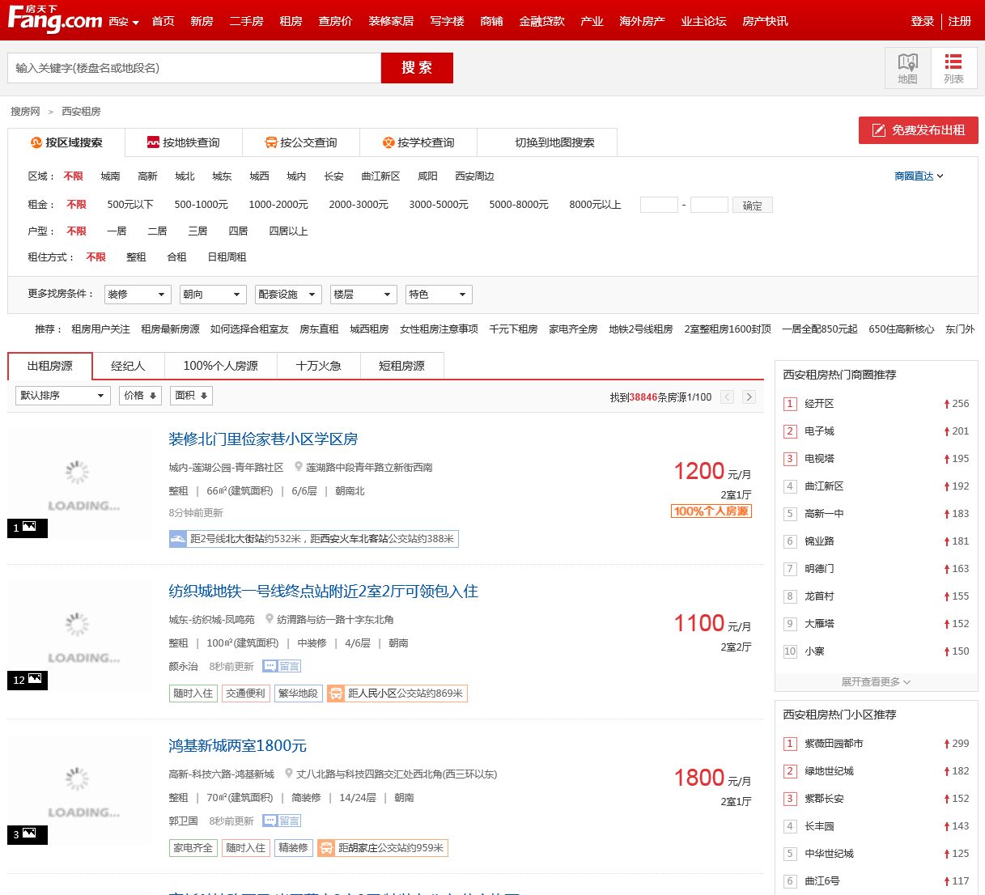Open the 楼层 dropdown
This screenshot has width=985, height=895.
click(363, 295)
